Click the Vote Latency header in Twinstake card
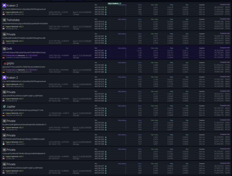The width and height of the screenshot is (232, 176). click(122, 19)
